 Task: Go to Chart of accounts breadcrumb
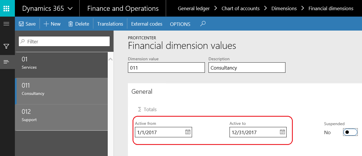(x=241, y=8)
